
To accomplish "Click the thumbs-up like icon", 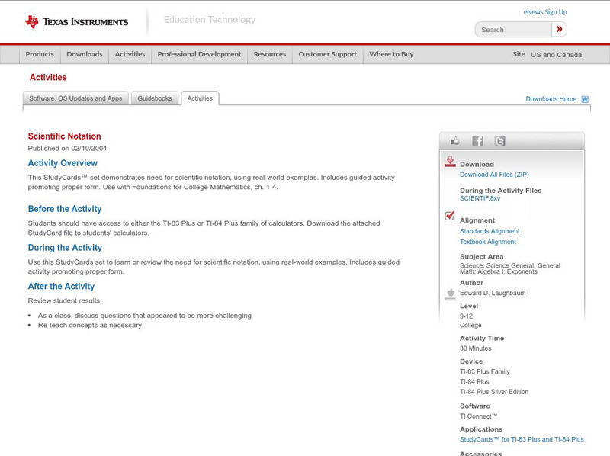I will tap(455, 141).
